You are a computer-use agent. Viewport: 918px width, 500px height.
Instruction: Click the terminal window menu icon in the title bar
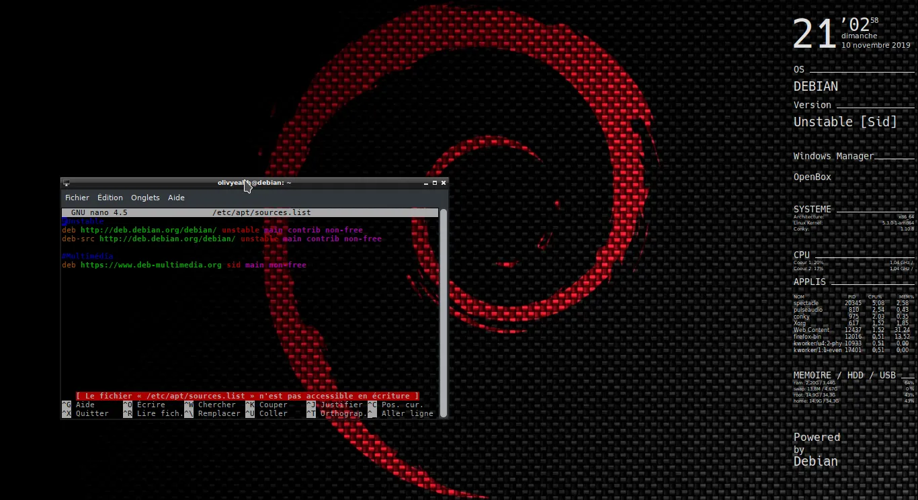pyautogui.click(x=66, y=183)
